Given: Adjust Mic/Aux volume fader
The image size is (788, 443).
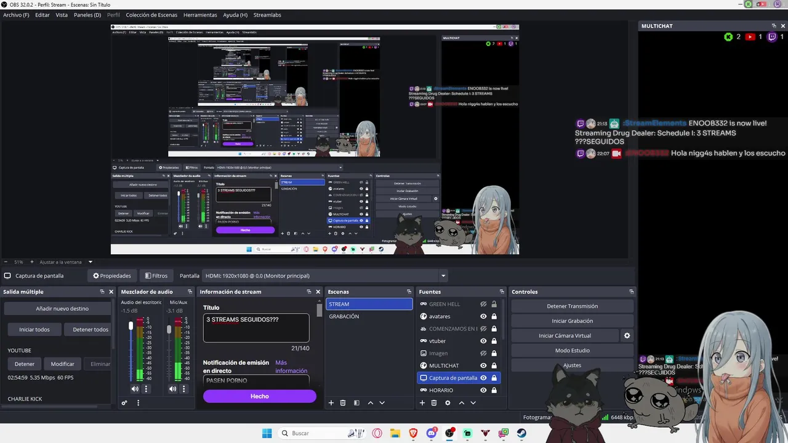Looking at the screenshot, I should pyautogui.click(x=169, y=329).
